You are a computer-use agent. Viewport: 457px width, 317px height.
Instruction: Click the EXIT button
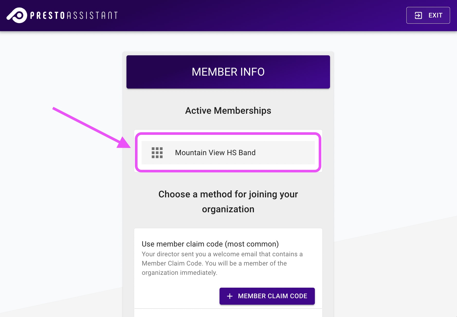point(428,15)
